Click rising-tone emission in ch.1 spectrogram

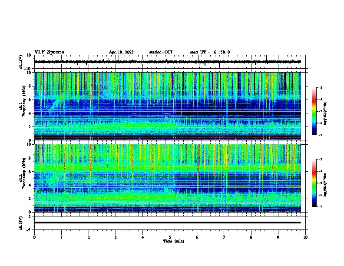(53, 106)
